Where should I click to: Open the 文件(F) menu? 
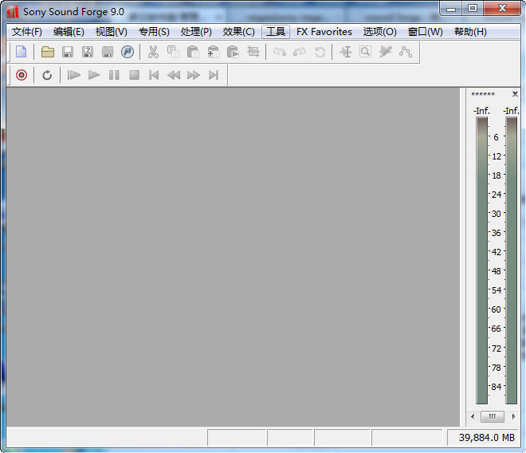click(x=27, y=32)
